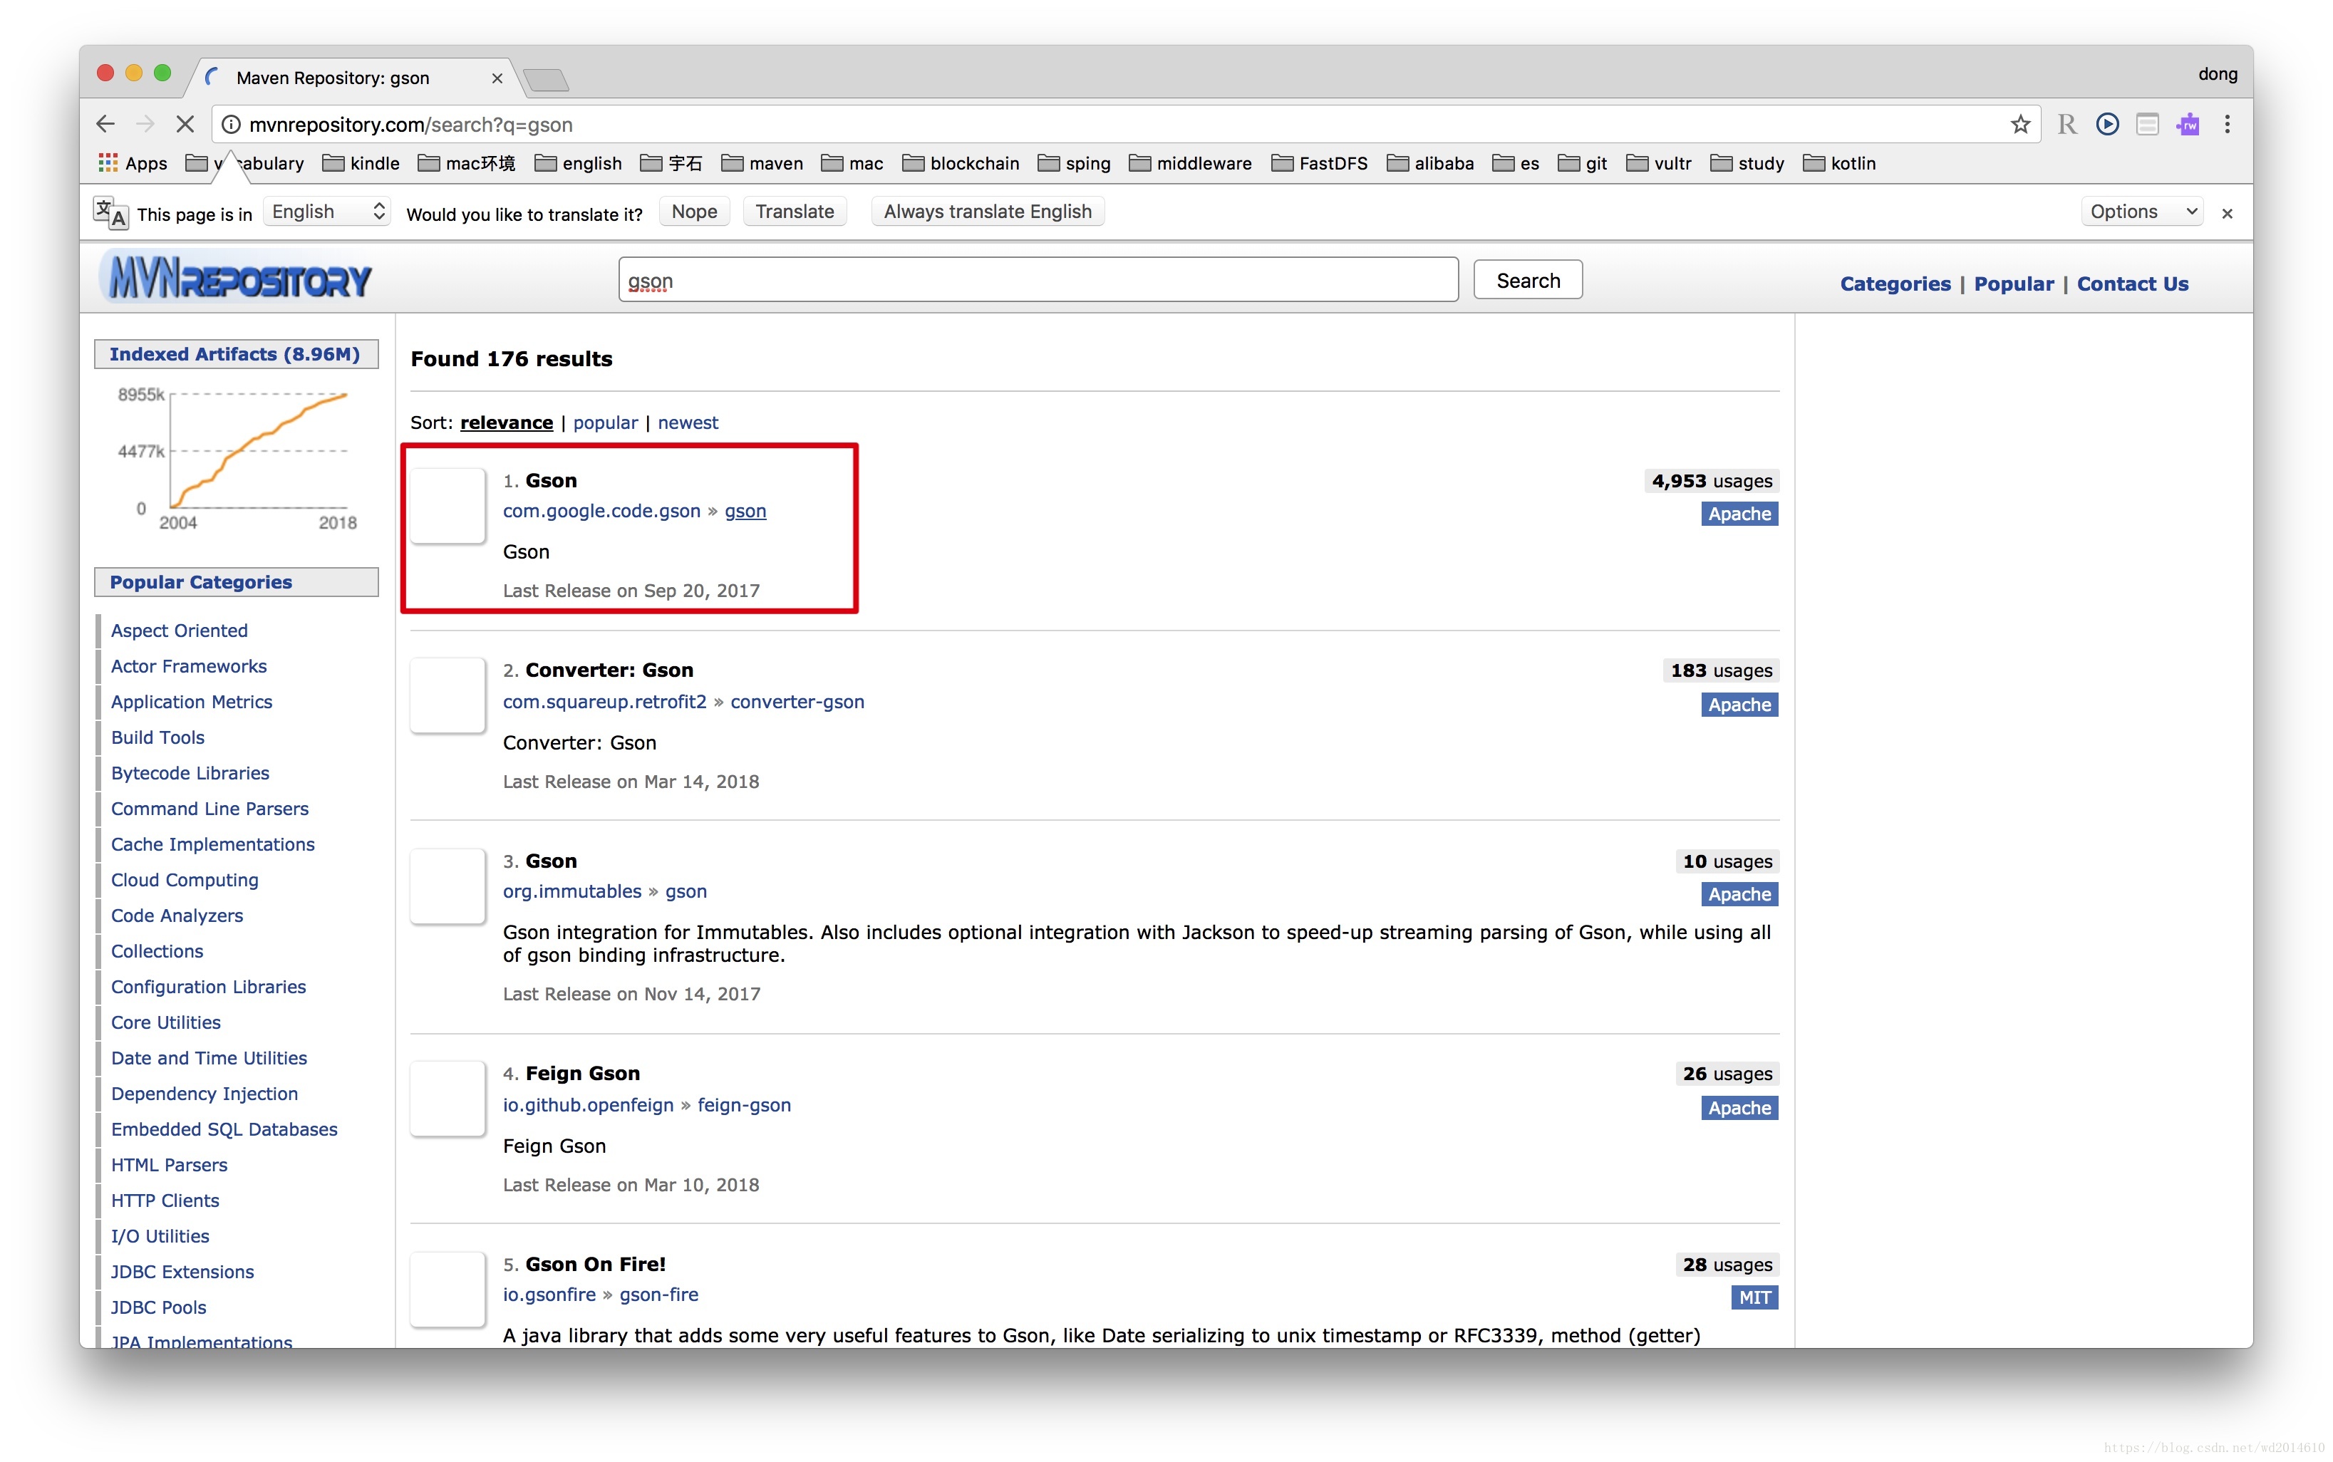Image resolution: width=2333 pixels, height=1462 pixels.
Task: Open the git bookmarks folder
Action: click(x=1582, y=163)
